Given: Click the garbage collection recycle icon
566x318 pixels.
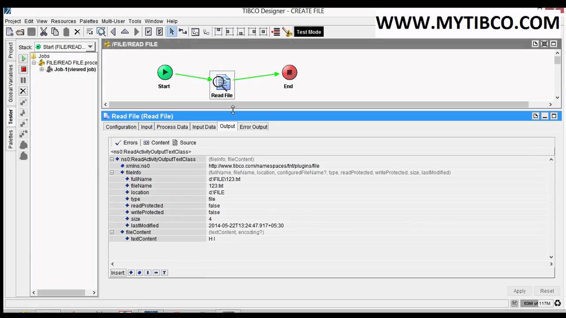Looking at the screenshot, I should [x=558, y=303].
